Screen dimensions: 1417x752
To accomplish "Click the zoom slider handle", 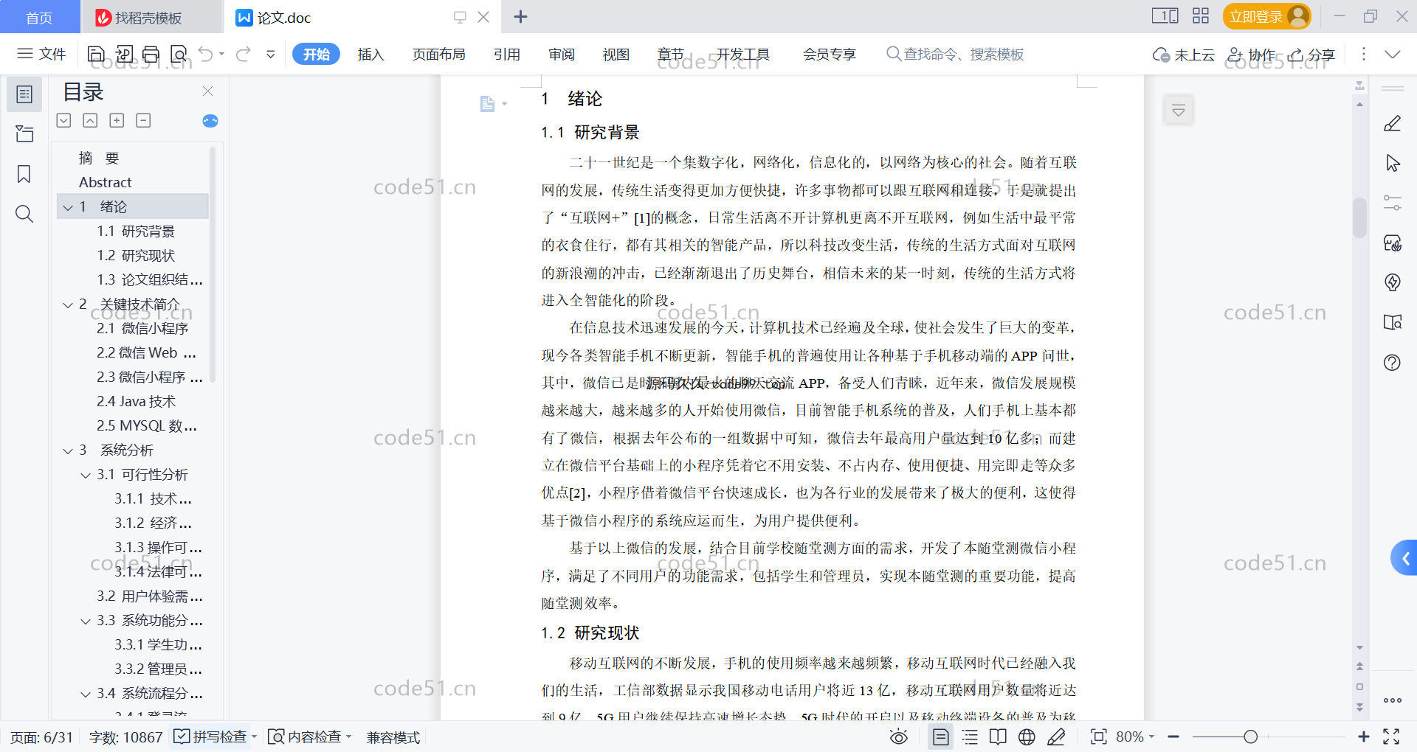I will click(1250, 737).
